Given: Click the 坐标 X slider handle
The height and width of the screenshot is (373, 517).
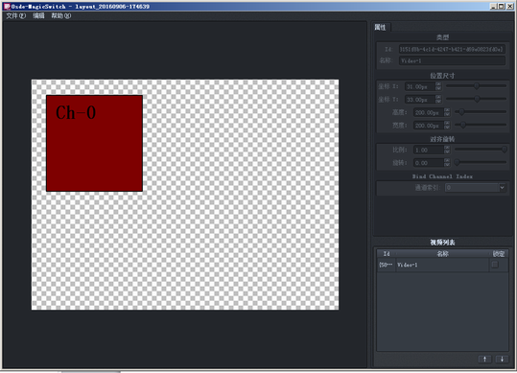Looking at the screenshot, I should [x=477, y=86].
